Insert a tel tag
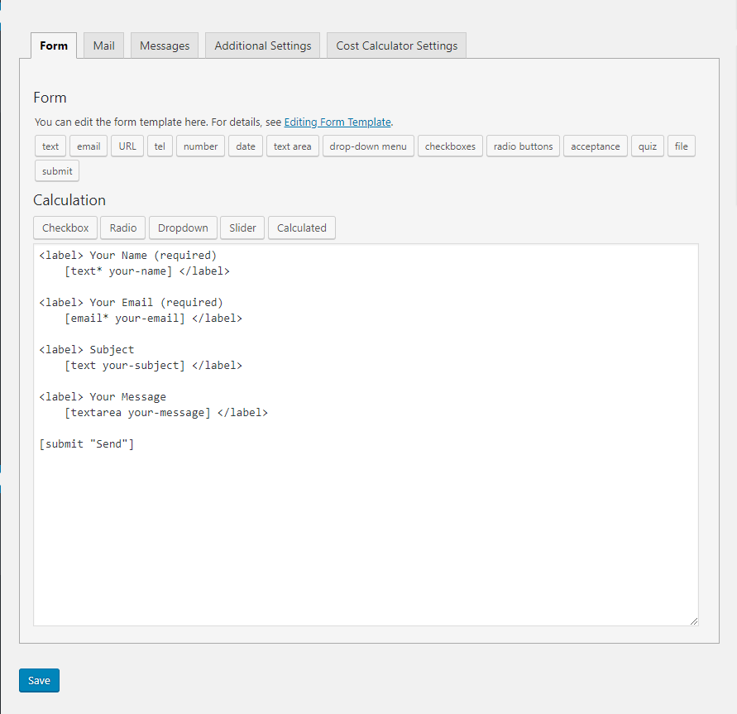The image size is (737, 714). pyautogui.click(x=160, y=146)
